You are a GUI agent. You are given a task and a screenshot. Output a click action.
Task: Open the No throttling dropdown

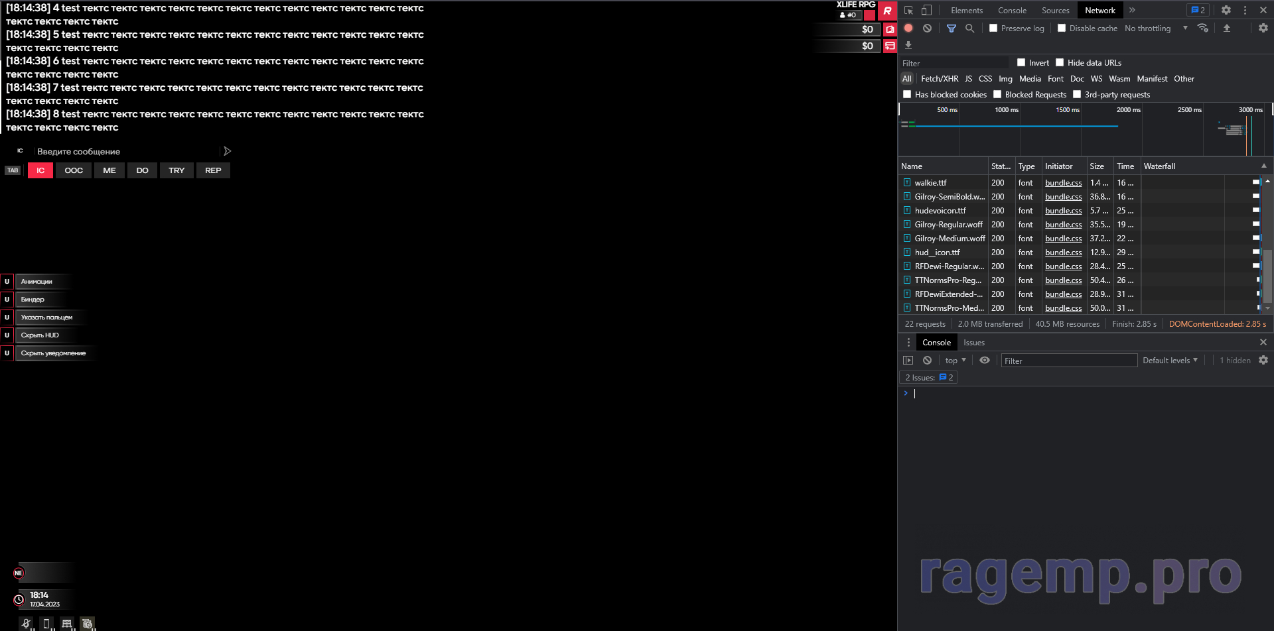point(1155,29)
